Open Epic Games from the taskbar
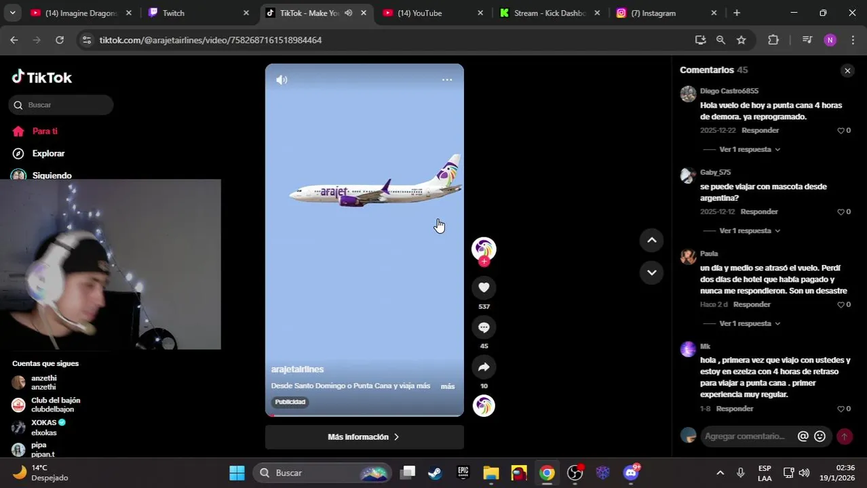Screen dimensions: 867x488 (x=463, y=473)
